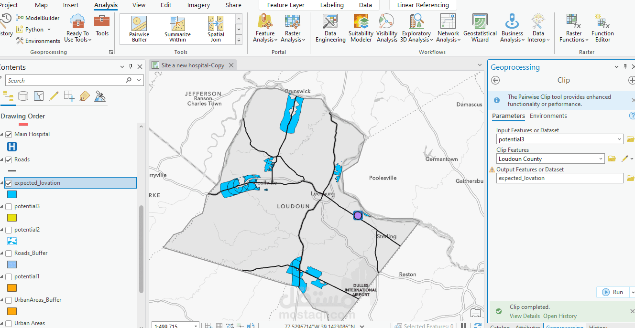The image size is (635, 328).
Task: Click the back arrow in Geoprocessing pane
Action: click(495, 80)
